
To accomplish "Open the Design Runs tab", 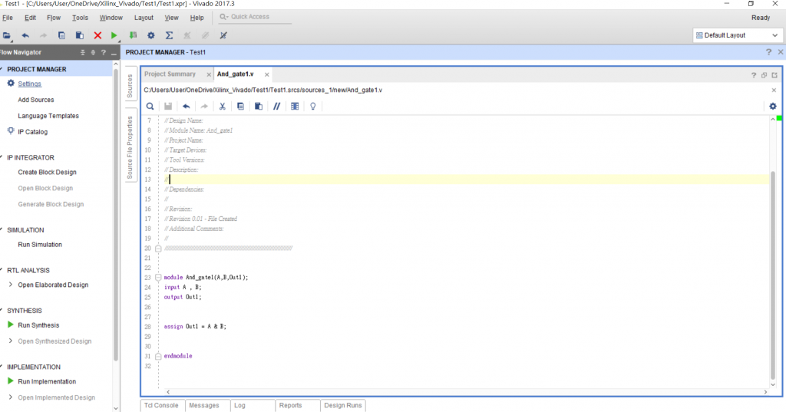I will click(343, 406).
